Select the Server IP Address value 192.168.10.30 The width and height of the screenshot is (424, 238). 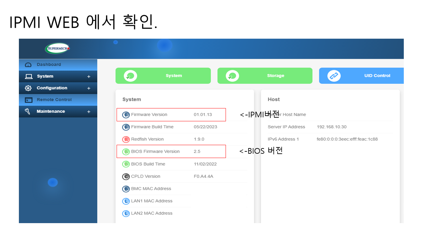coord(332,127)
